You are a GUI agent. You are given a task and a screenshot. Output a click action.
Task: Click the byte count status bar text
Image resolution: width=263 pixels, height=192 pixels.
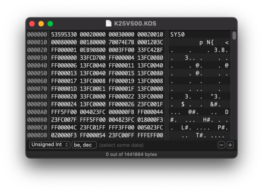[131, 154]
